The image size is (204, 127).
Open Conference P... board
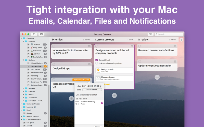click(x=37, y=82)
